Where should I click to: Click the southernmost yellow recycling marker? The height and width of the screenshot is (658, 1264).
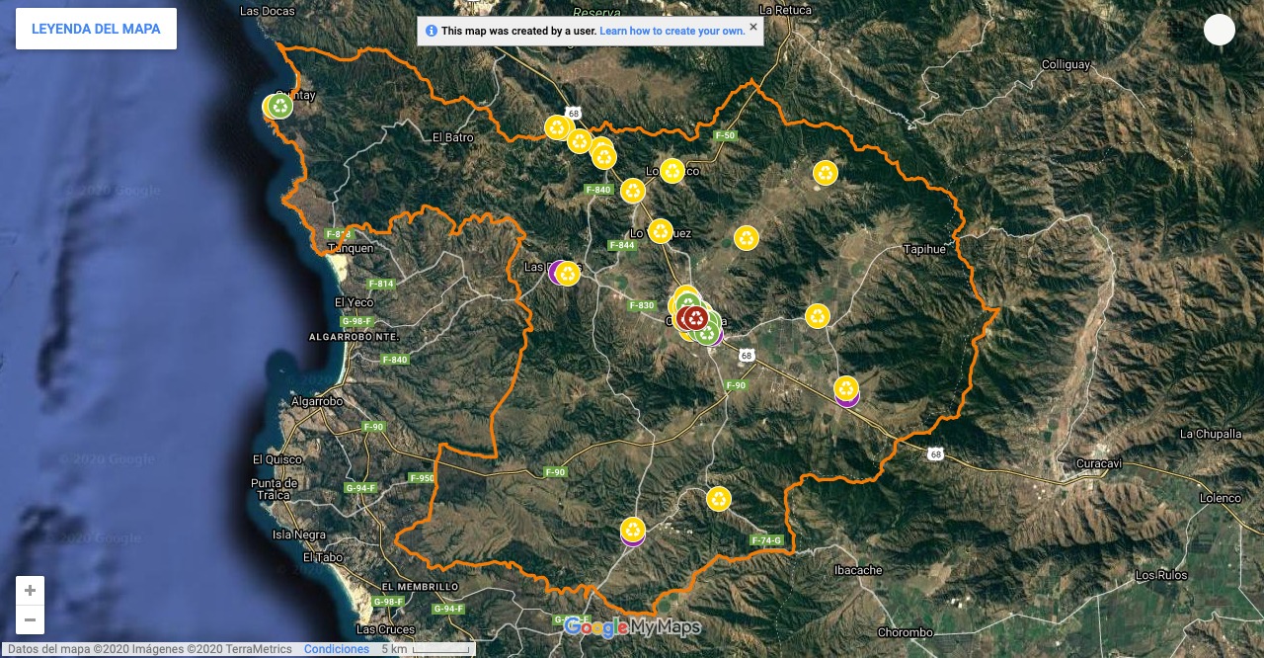pos(633,529)
